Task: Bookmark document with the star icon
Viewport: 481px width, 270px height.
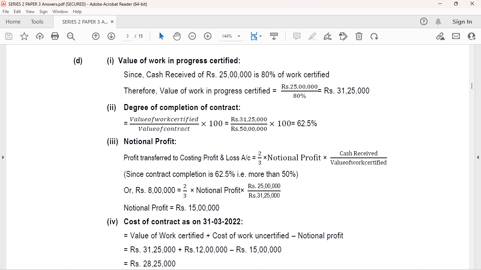Action: click(24, 36)
